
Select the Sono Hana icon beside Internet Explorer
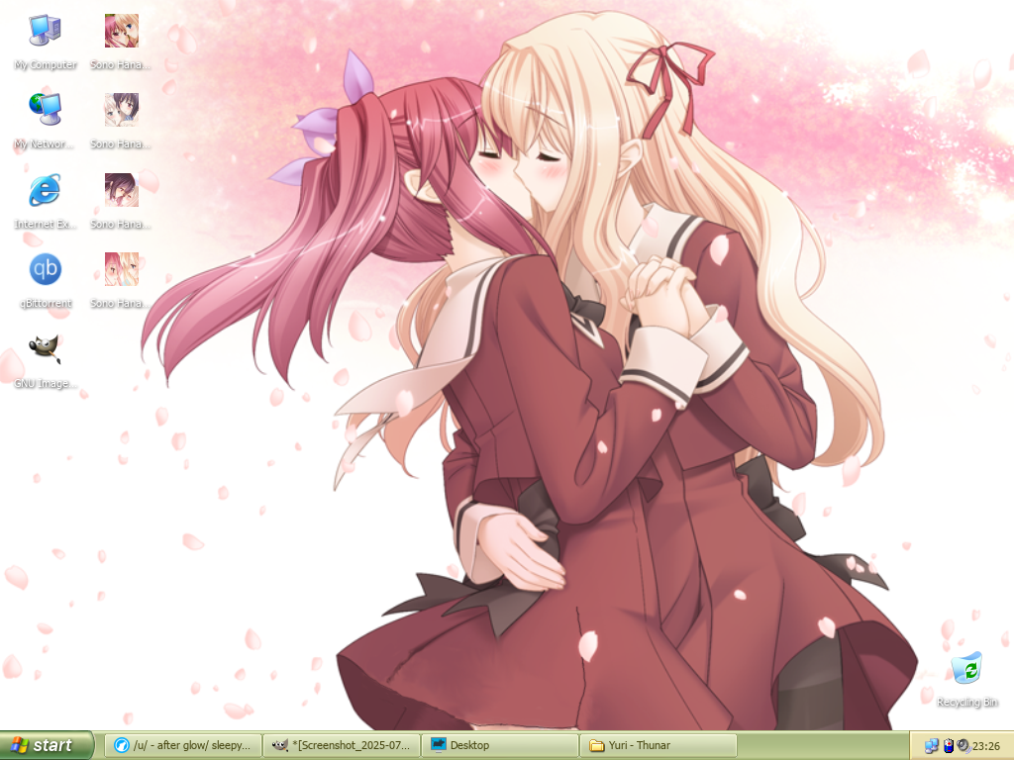pos(121,200)
